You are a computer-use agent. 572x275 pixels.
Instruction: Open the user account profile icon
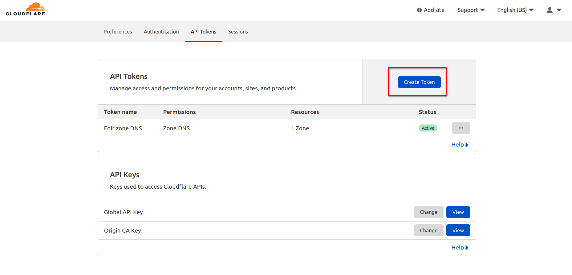click(x=549, y=10)
